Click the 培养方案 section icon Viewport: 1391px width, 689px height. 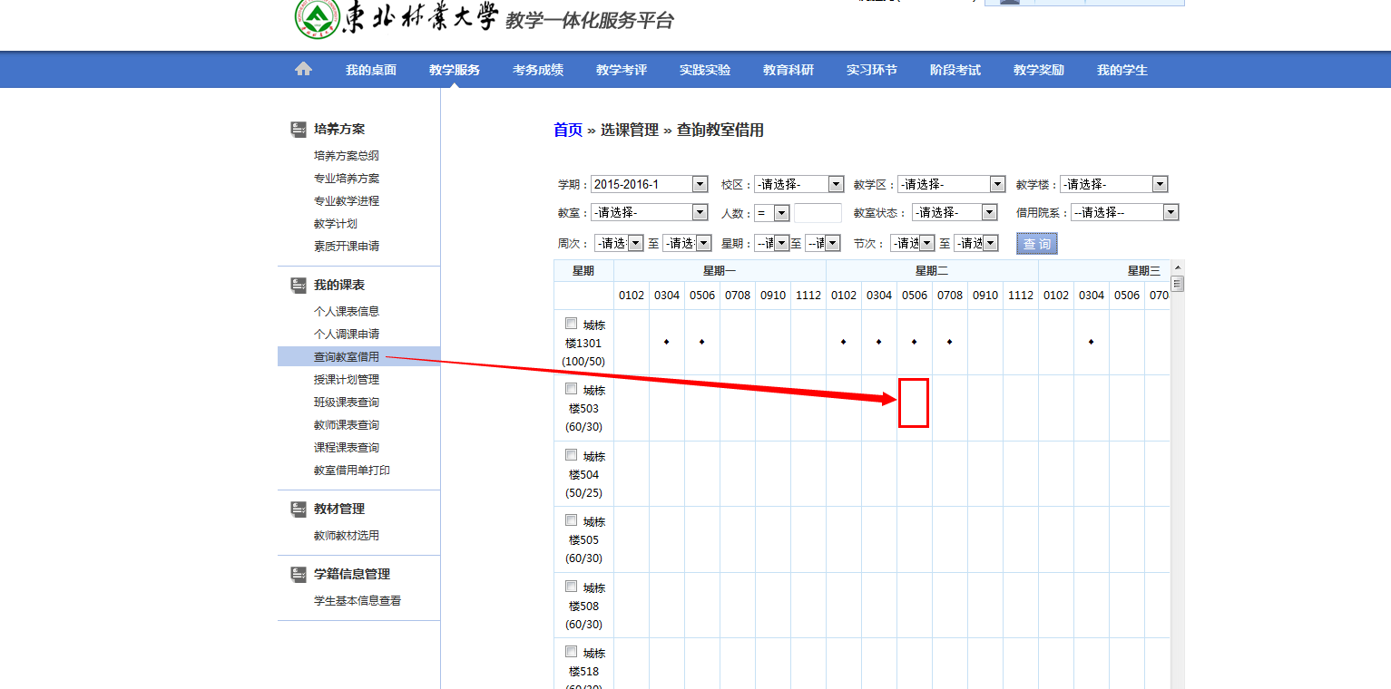[299, 130]
